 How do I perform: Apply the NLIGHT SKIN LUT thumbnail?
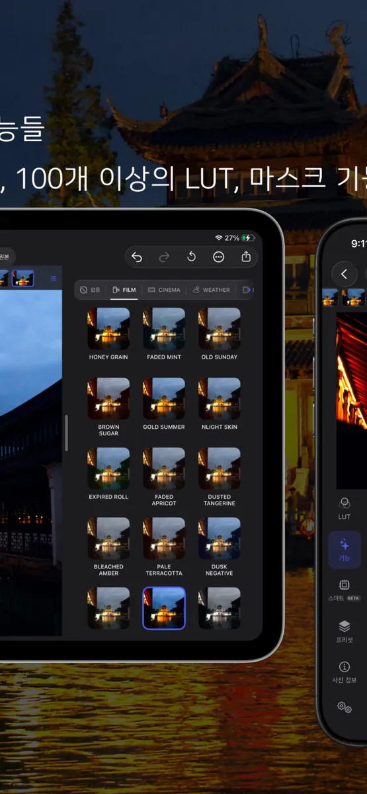(220, 399)
